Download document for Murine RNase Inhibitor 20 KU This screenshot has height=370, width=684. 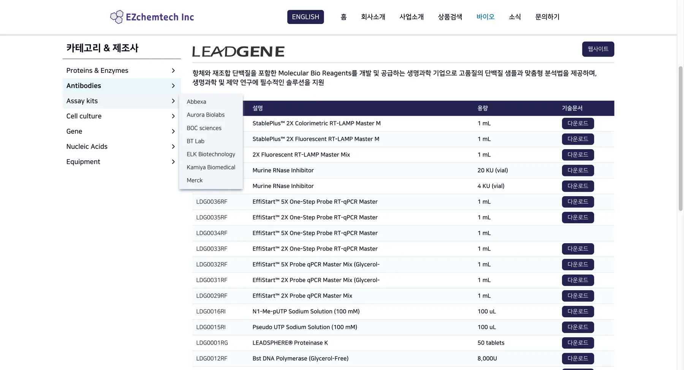click(578, 170)
